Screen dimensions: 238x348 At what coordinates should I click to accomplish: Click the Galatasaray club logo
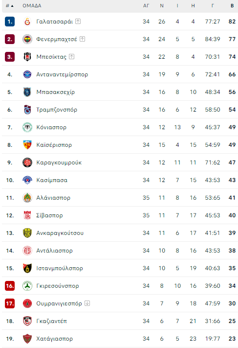[27, 22]
